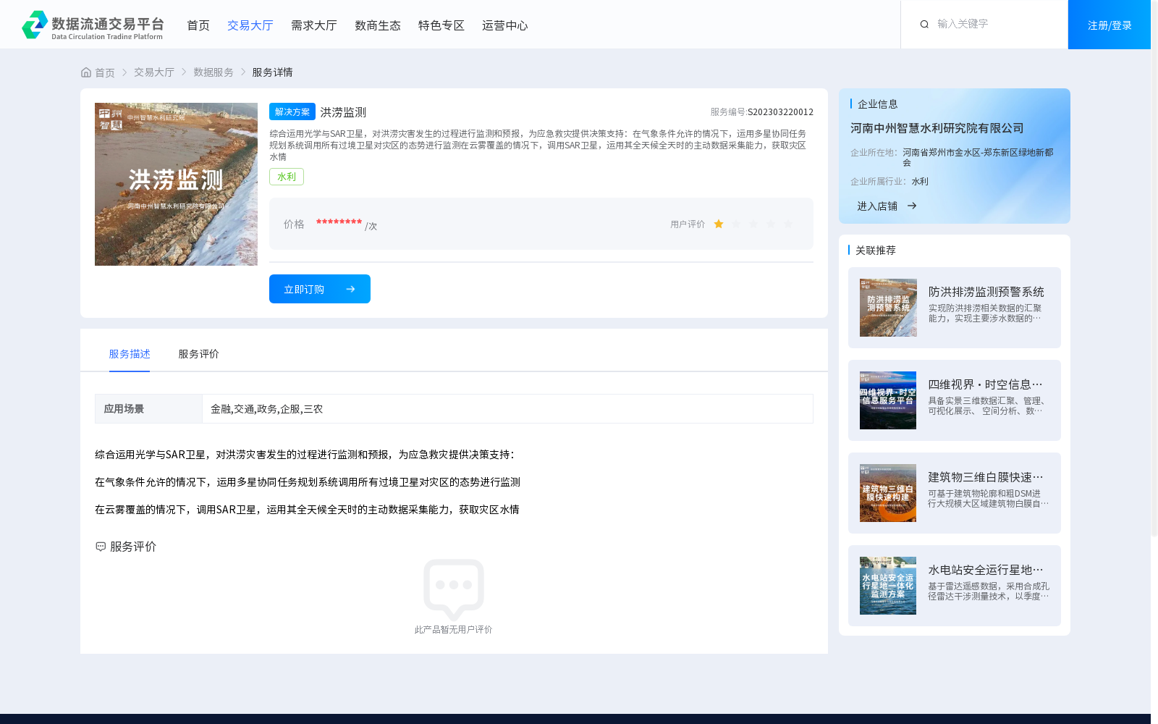This screenshot has height=724, width=1158.
Task: Click the page vertical scrollbar
Action: 1154,268
